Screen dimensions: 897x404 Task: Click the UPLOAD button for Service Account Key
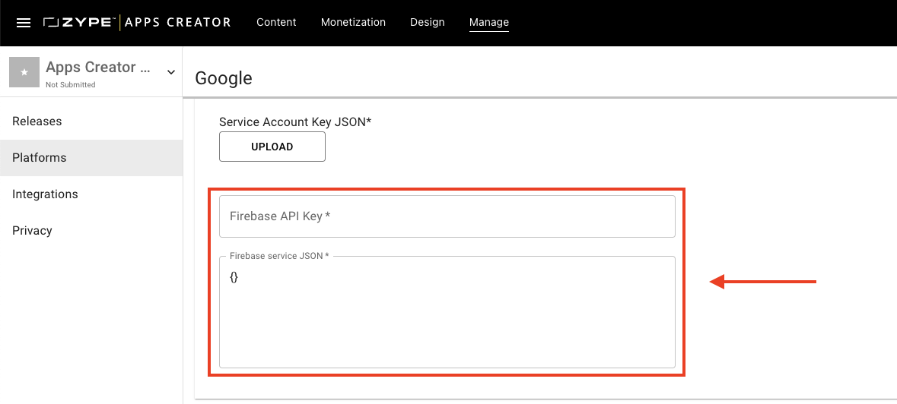tap(272, 147)
